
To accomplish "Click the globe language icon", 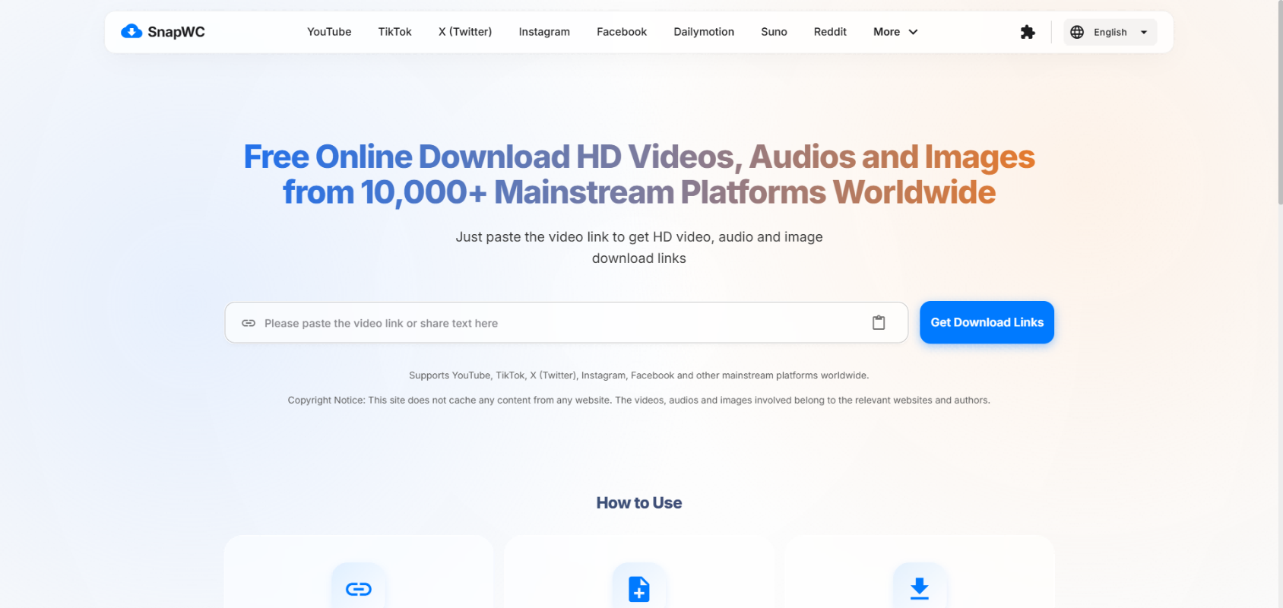I will pos(1077,32).
